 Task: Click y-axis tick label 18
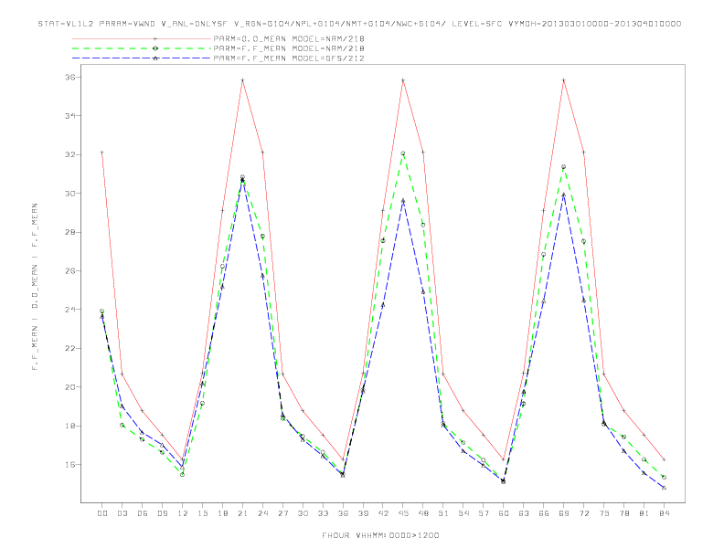(70, 426)
